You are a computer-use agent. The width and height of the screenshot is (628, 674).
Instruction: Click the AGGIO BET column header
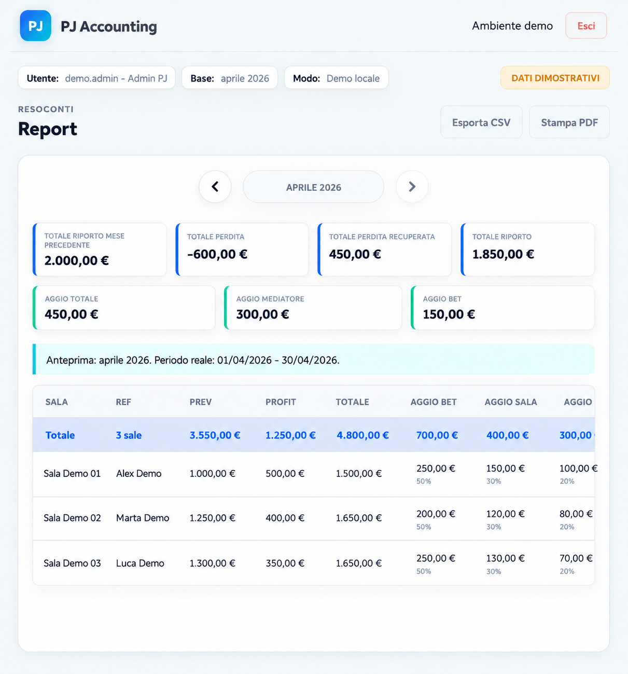[434, 402]
